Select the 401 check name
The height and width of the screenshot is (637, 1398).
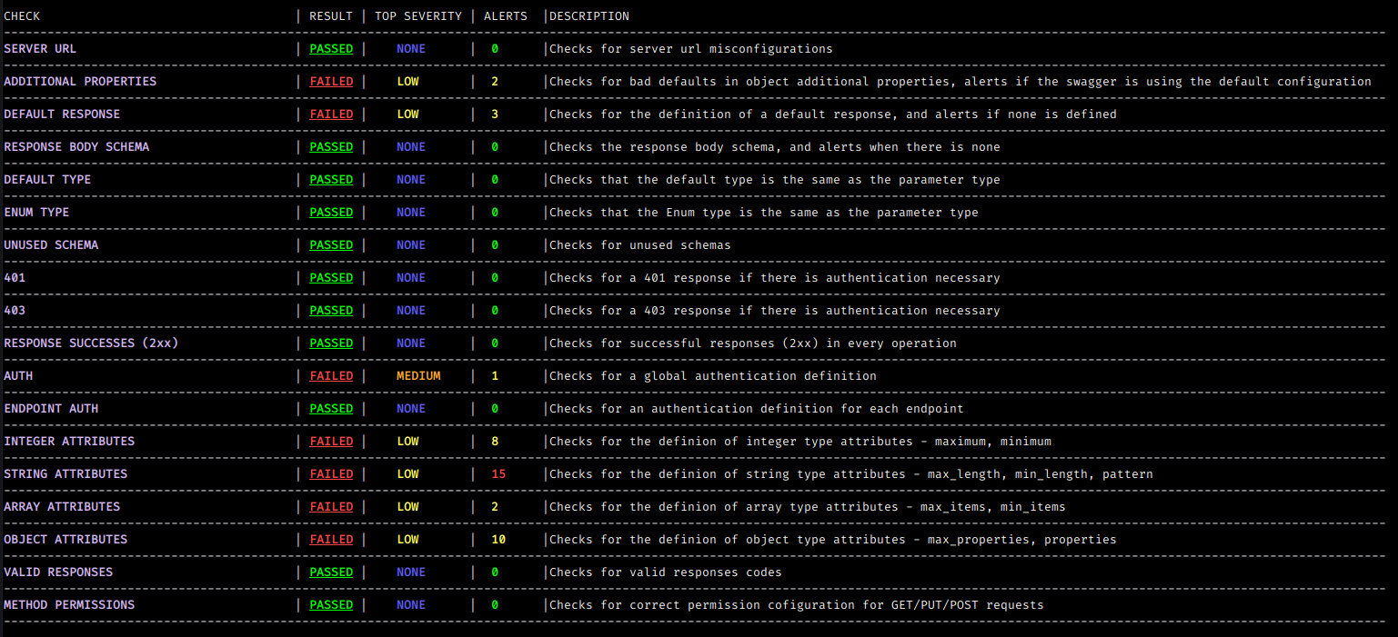pyautogui.click(x=15, y=278)
